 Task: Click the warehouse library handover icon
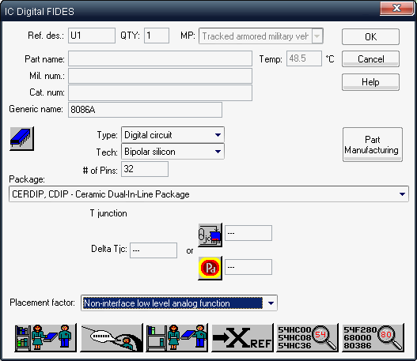[45, 337]
